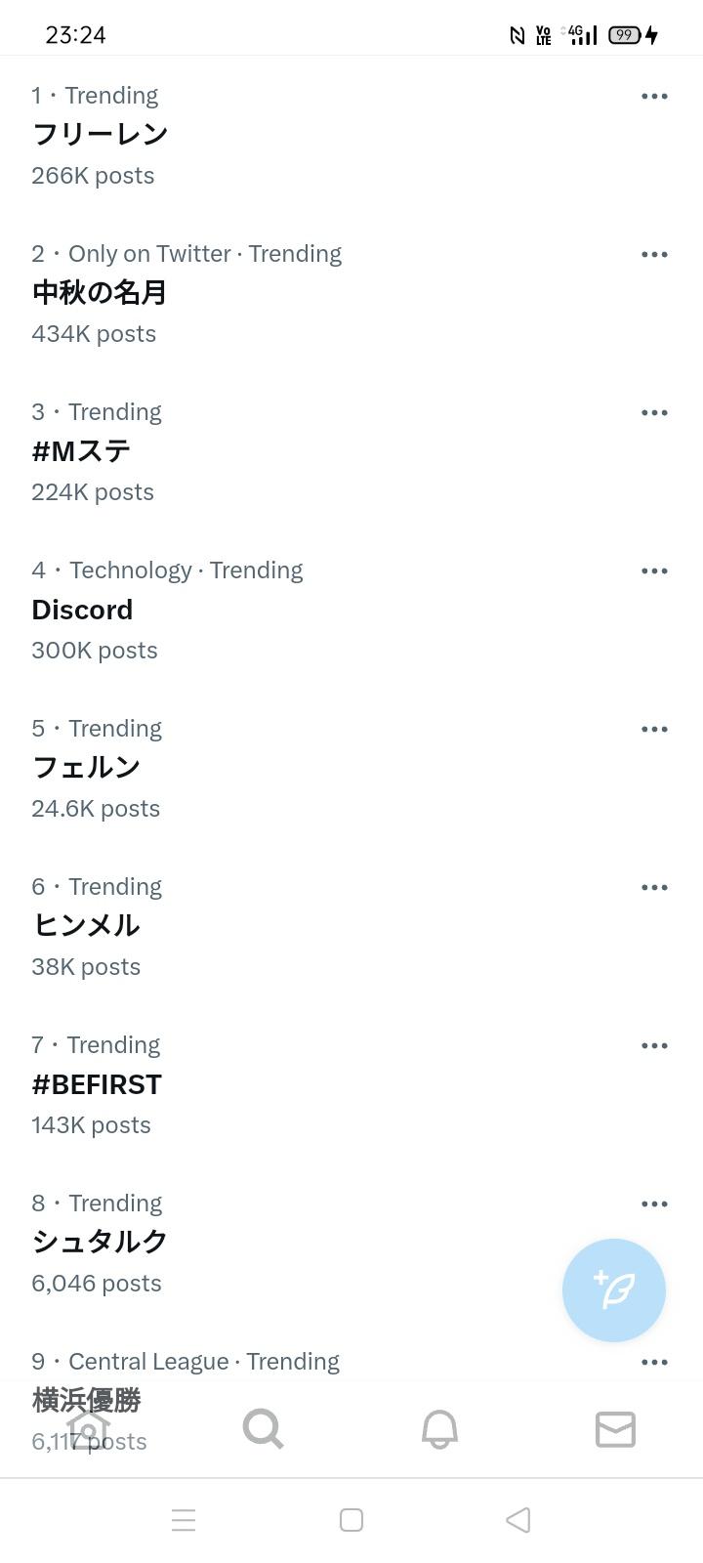
Task: Open the Home tab icon
Action: pos(88,1429)
